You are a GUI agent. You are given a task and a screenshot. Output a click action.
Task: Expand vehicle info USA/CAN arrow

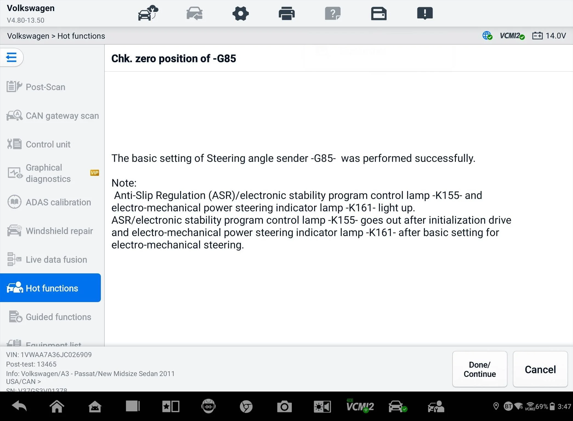pyautogui.click(x=39, y=382)
